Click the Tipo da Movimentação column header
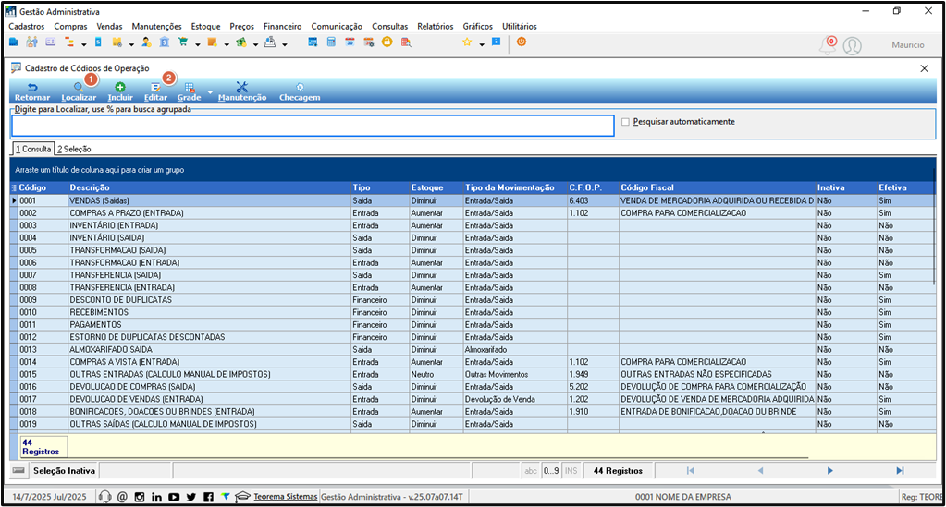Image resolution: width=946 pixels, height=507 pixels. pyautogui.click(x=515, y=187)
